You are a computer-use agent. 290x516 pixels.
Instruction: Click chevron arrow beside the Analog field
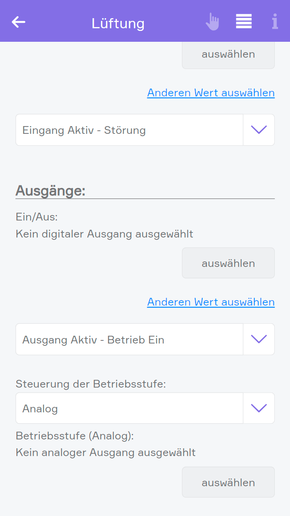(259, 408)
